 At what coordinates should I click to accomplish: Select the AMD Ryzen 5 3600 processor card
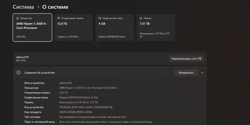[32, 27]
